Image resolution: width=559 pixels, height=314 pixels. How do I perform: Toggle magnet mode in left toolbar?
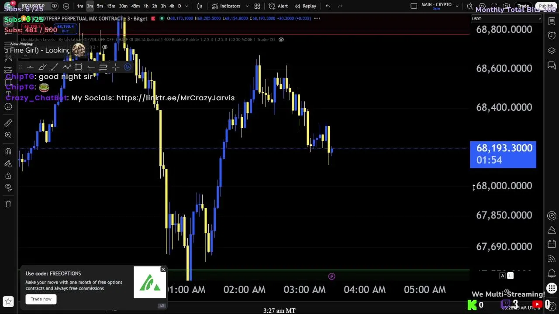[8, 151]
